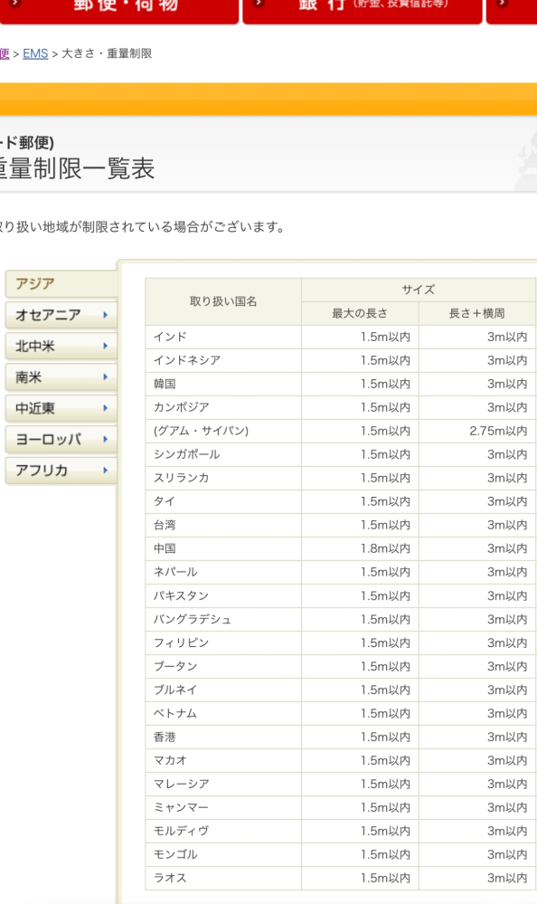Click the マレーシア country cell

pos(223,785)
